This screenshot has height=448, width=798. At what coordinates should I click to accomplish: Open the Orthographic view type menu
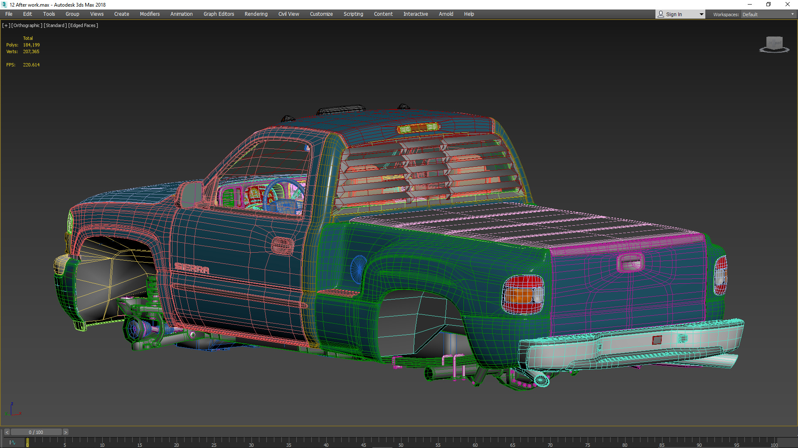27,25
